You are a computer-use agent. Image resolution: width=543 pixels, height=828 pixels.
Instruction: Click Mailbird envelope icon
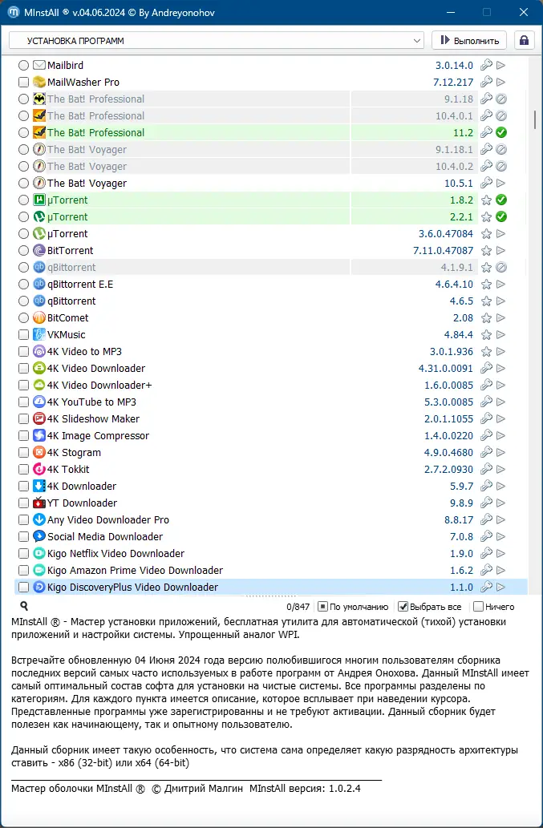coord(38,66)
